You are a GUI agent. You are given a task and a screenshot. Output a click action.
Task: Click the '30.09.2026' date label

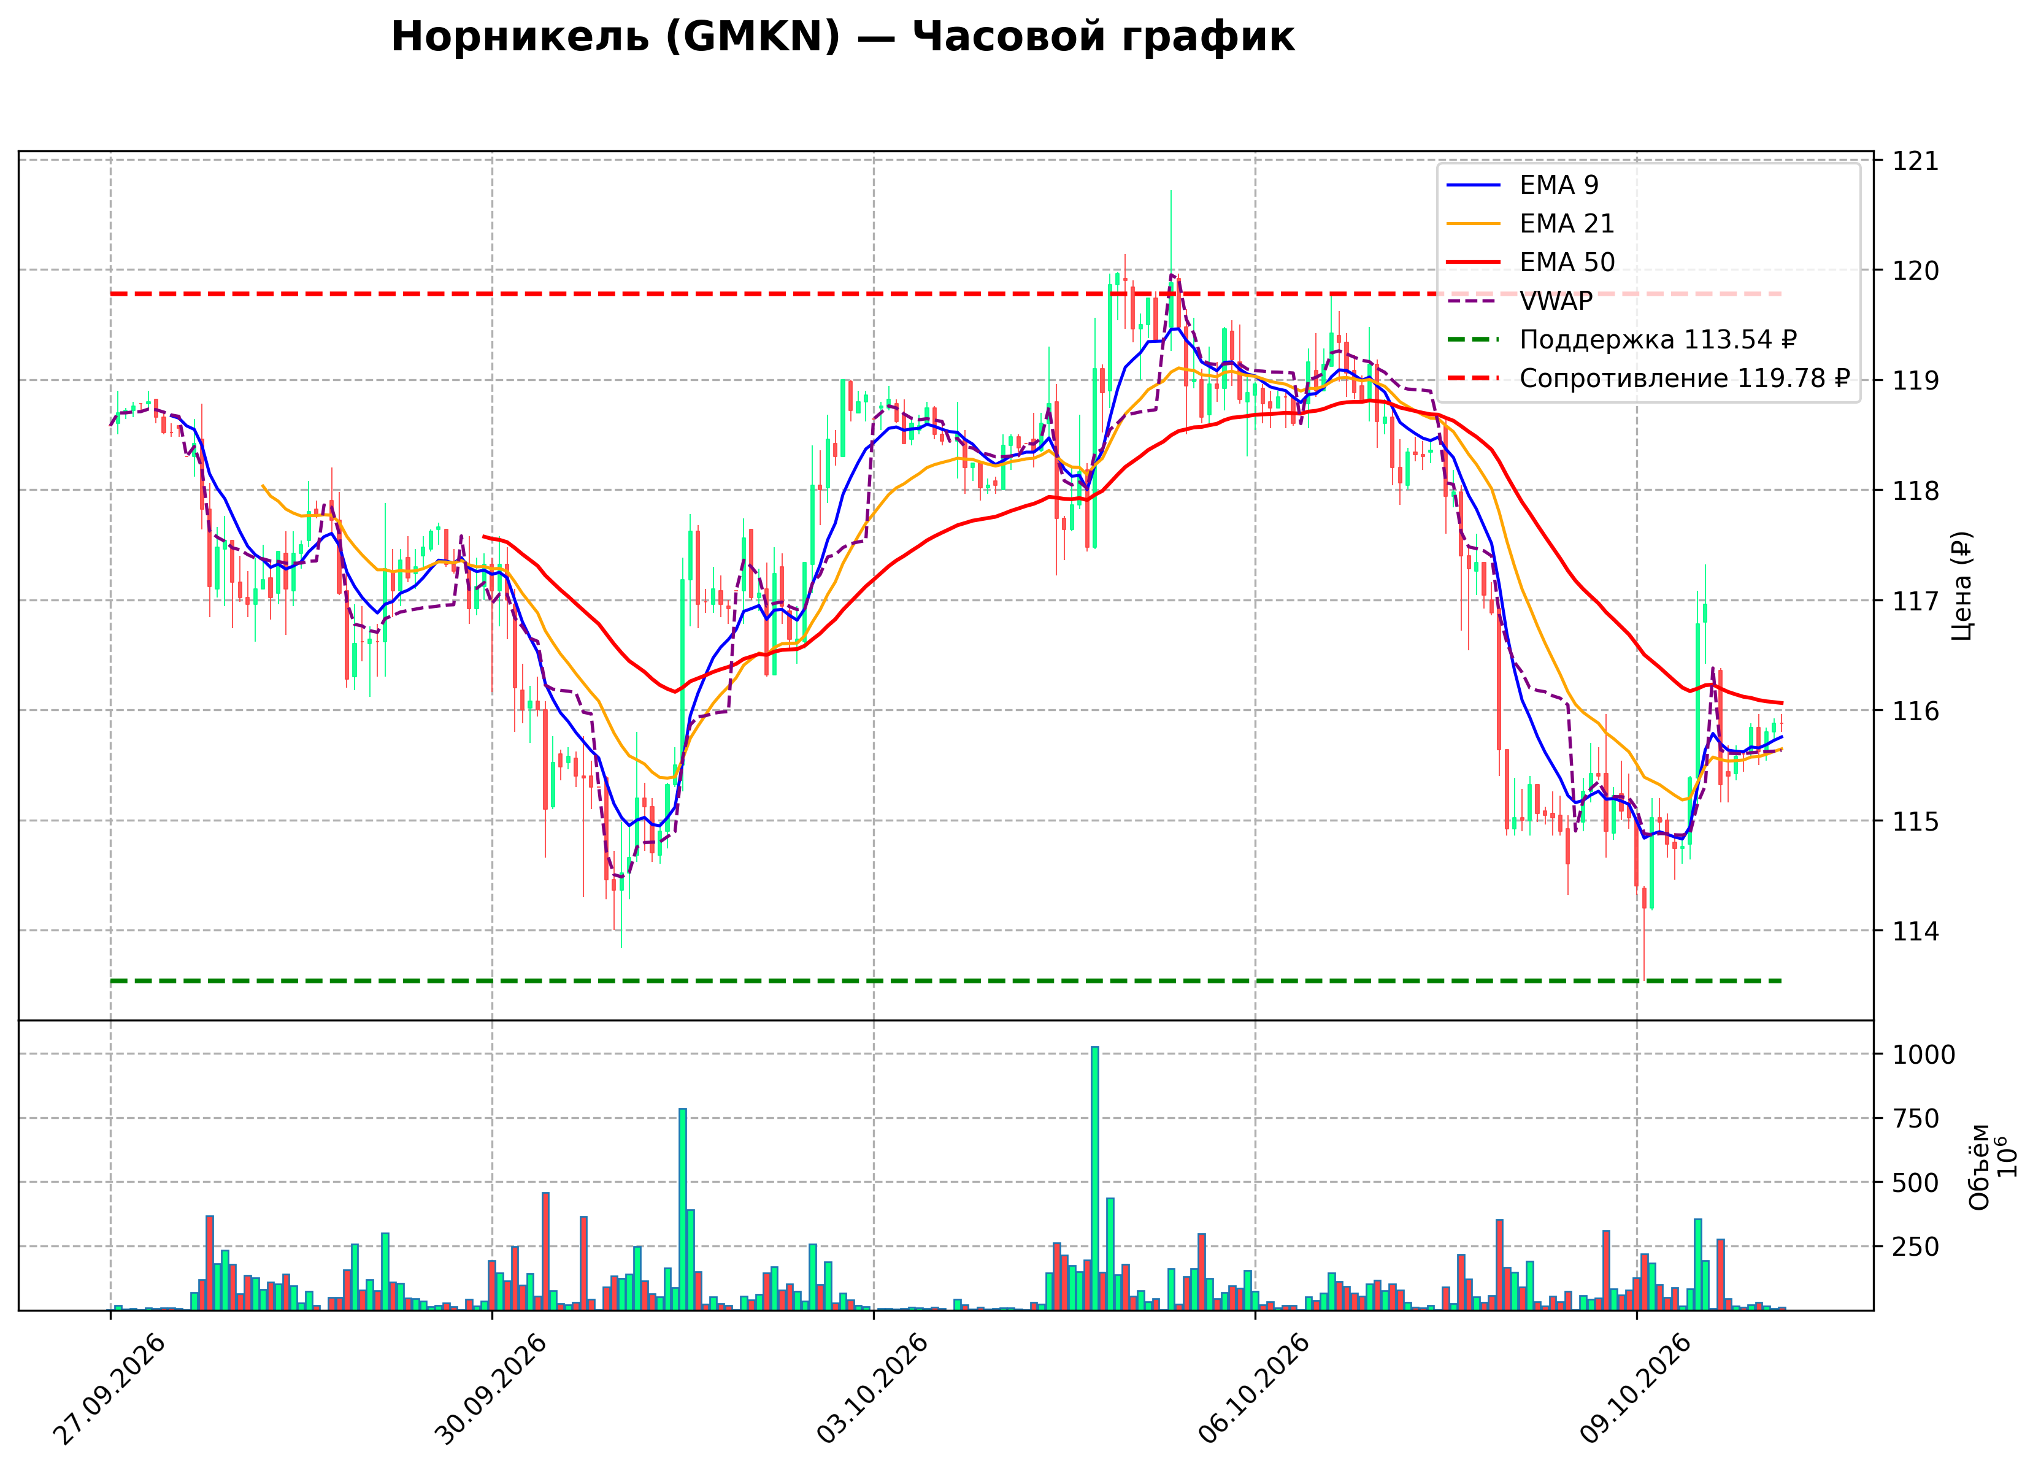[x=491, y=1389]
